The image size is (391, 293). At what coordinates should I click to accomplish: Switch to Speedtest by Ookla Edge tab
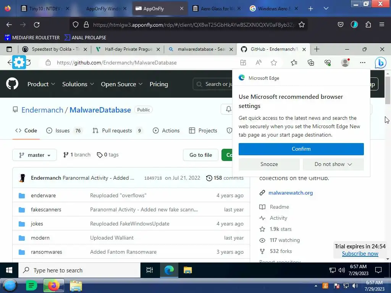54,49
